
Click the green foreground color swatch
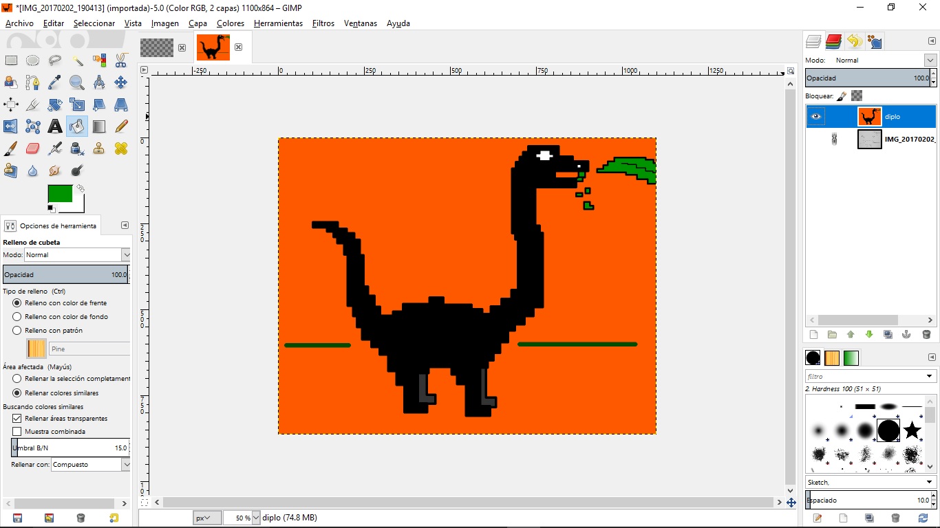pyautogui.click(x=61, y=194)
